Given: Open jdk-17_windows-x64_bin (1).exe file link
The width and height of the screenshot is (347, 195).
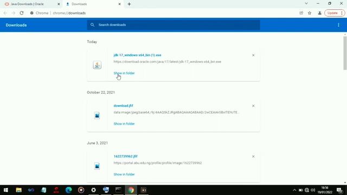Looking at the screenshot, I should coord(137,55).
